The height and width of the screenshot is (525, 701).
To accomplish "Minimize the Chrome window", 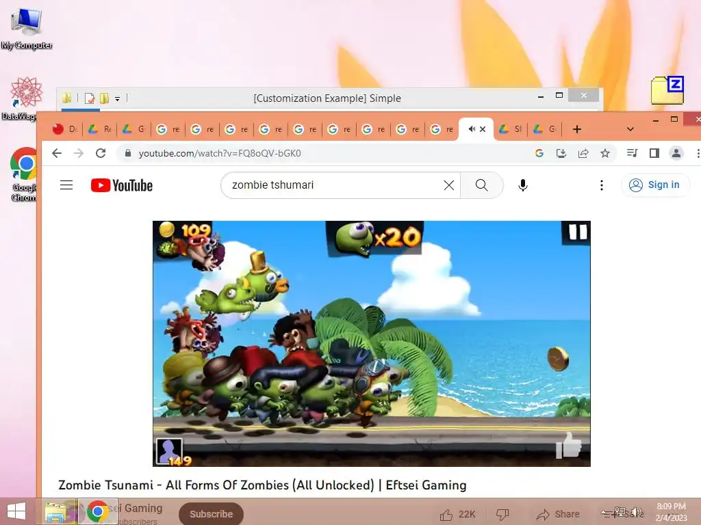I will [x=656, y=120].
